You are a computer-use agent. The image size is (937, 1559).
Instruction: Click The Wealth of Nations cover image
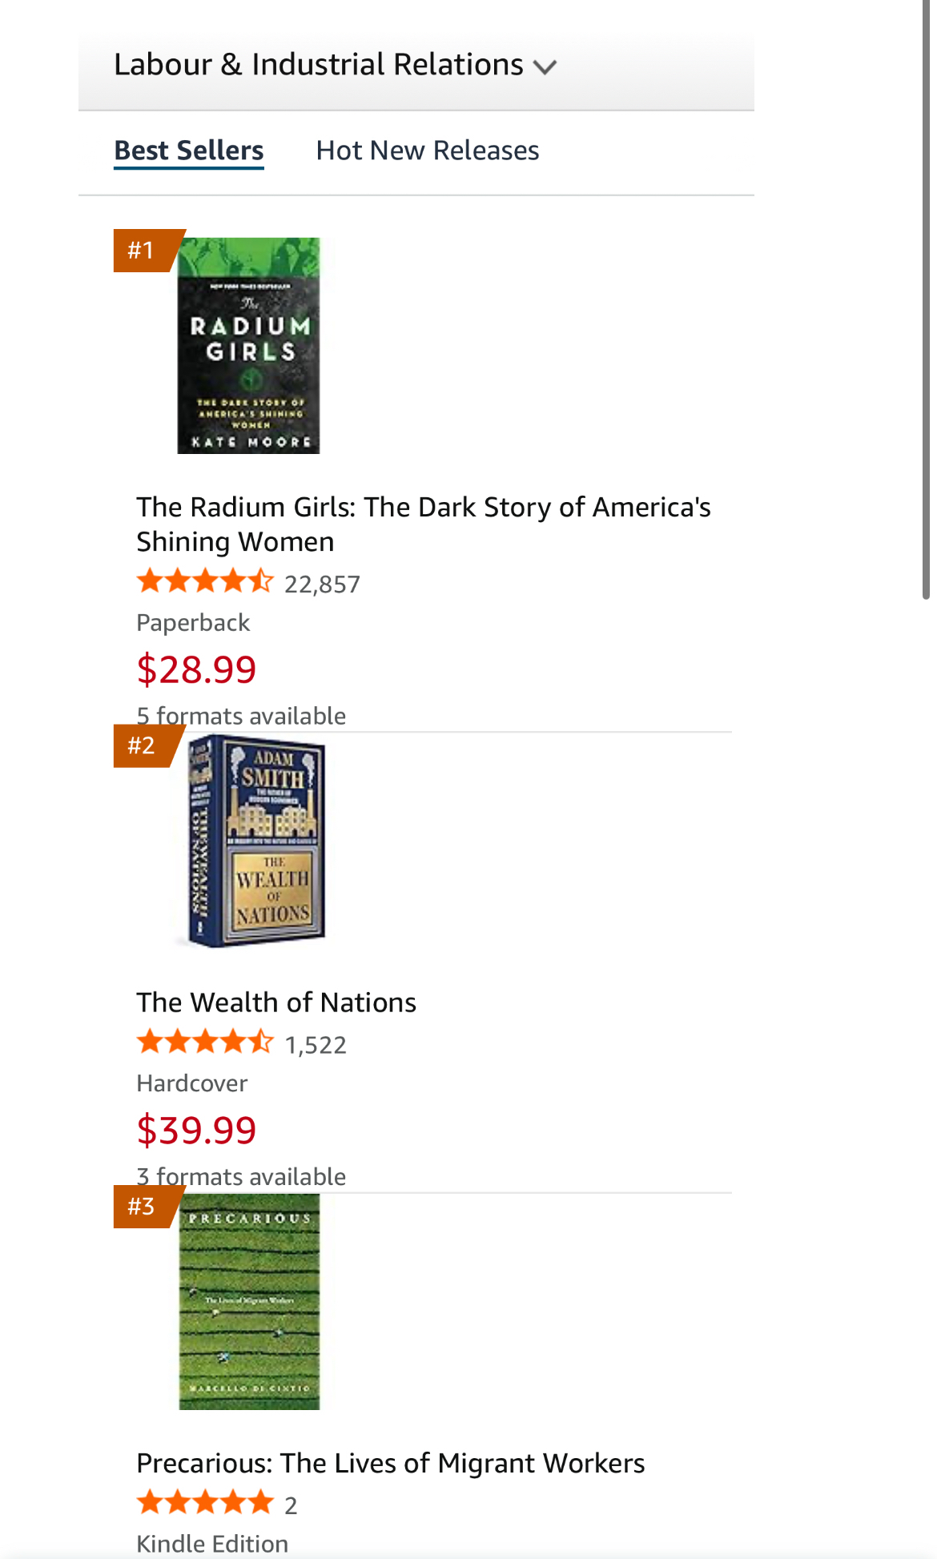pos(256,841)
